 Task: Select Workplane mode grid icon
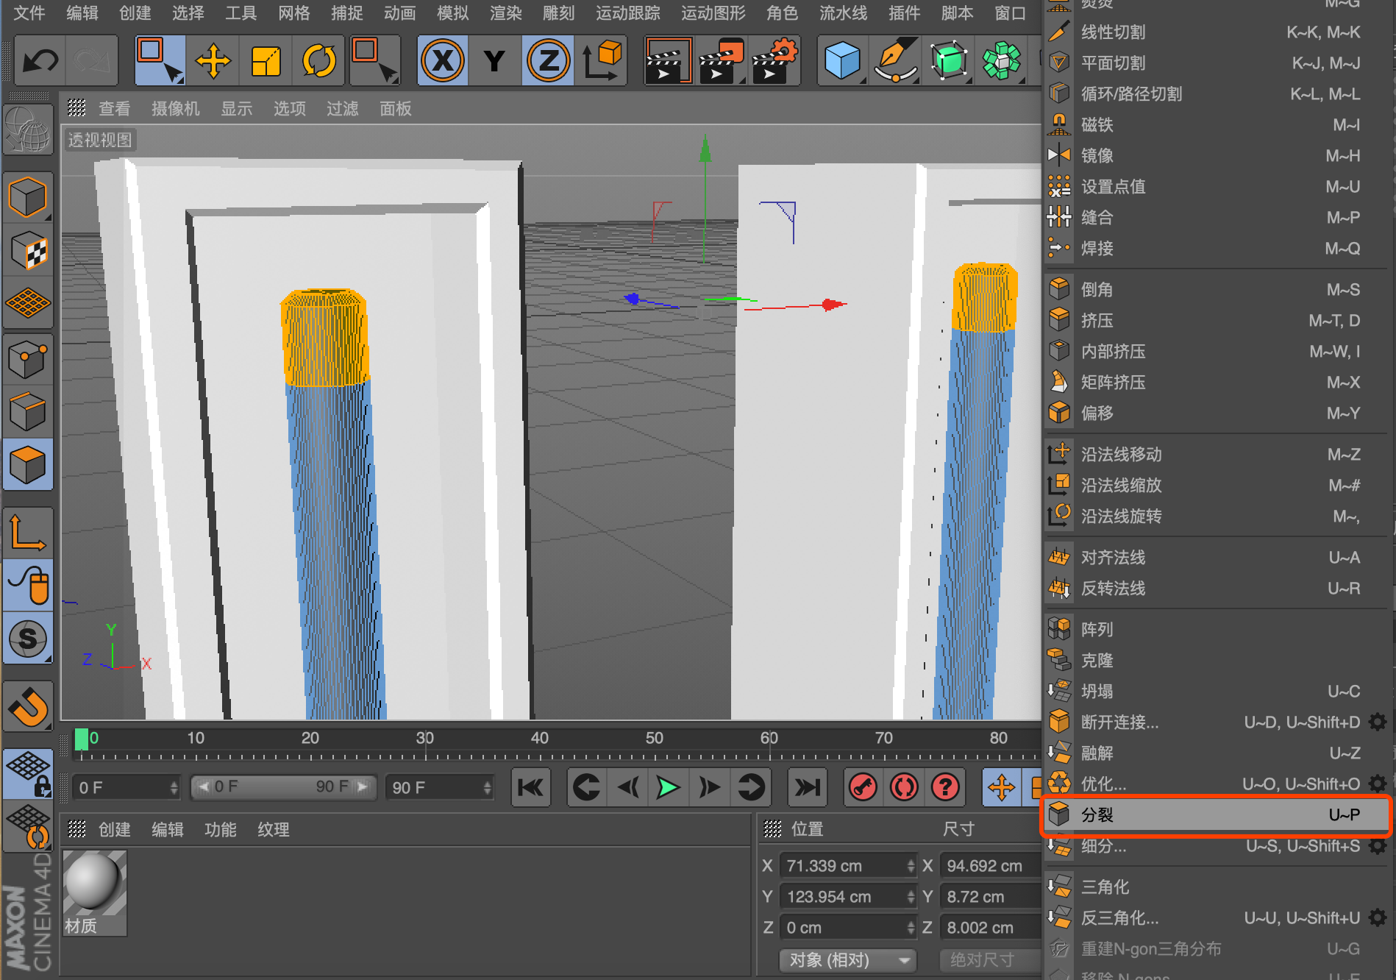tap(28, 303)
